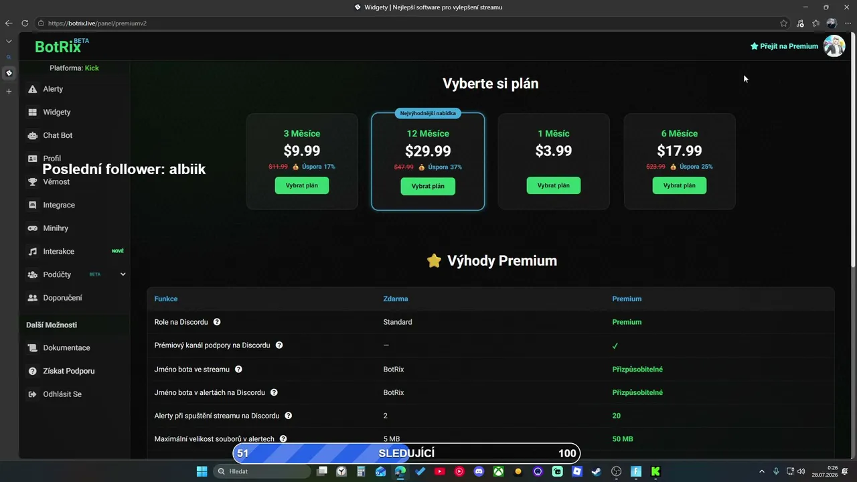Click the Hledat taskbar search box
Screen dimensions: 857x482
pos(261,471)
